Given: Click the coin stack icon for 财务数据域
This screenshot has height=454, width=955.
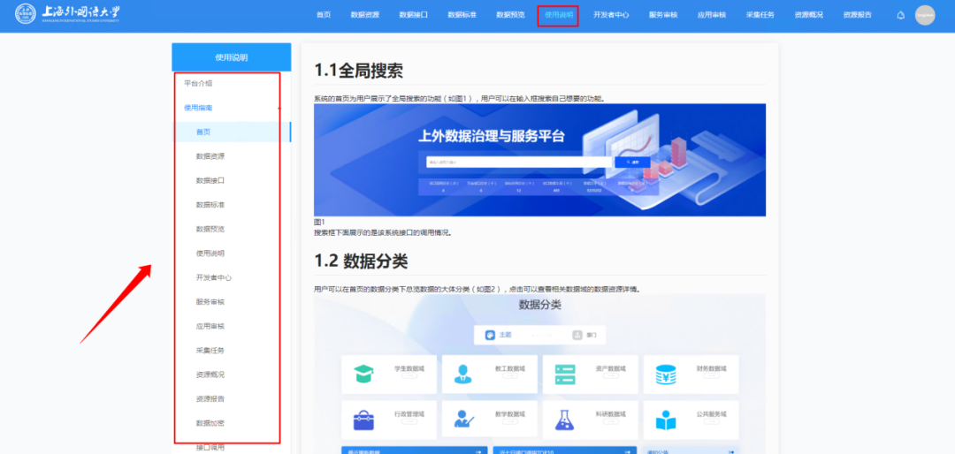Looking at the screenshot, I should (666, 374).
